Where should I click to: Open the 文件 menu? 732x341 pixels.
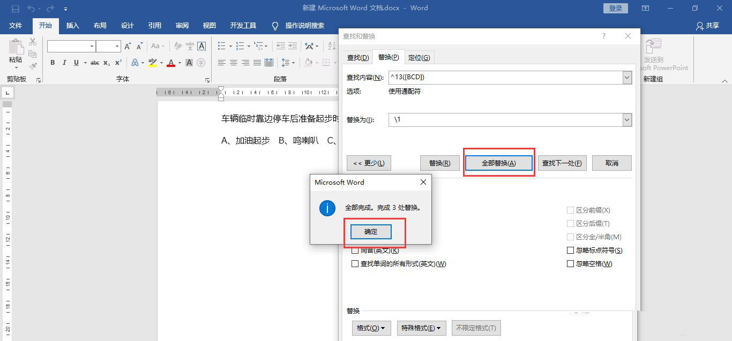(x=16, y=26)
